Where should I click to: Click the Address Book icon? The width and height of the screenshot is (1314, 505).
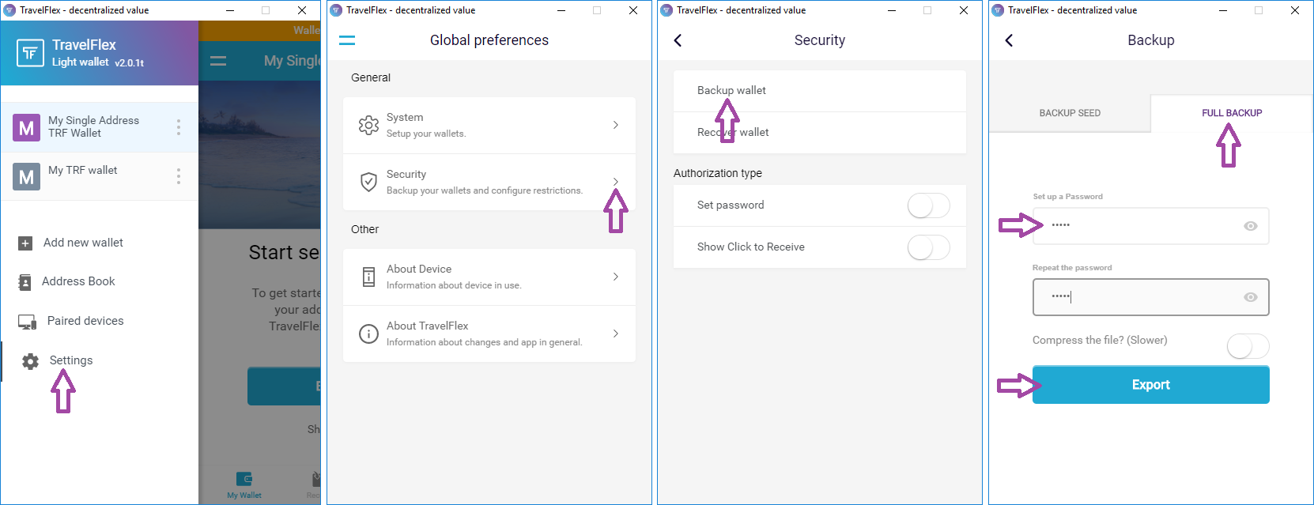coord(25,282)
